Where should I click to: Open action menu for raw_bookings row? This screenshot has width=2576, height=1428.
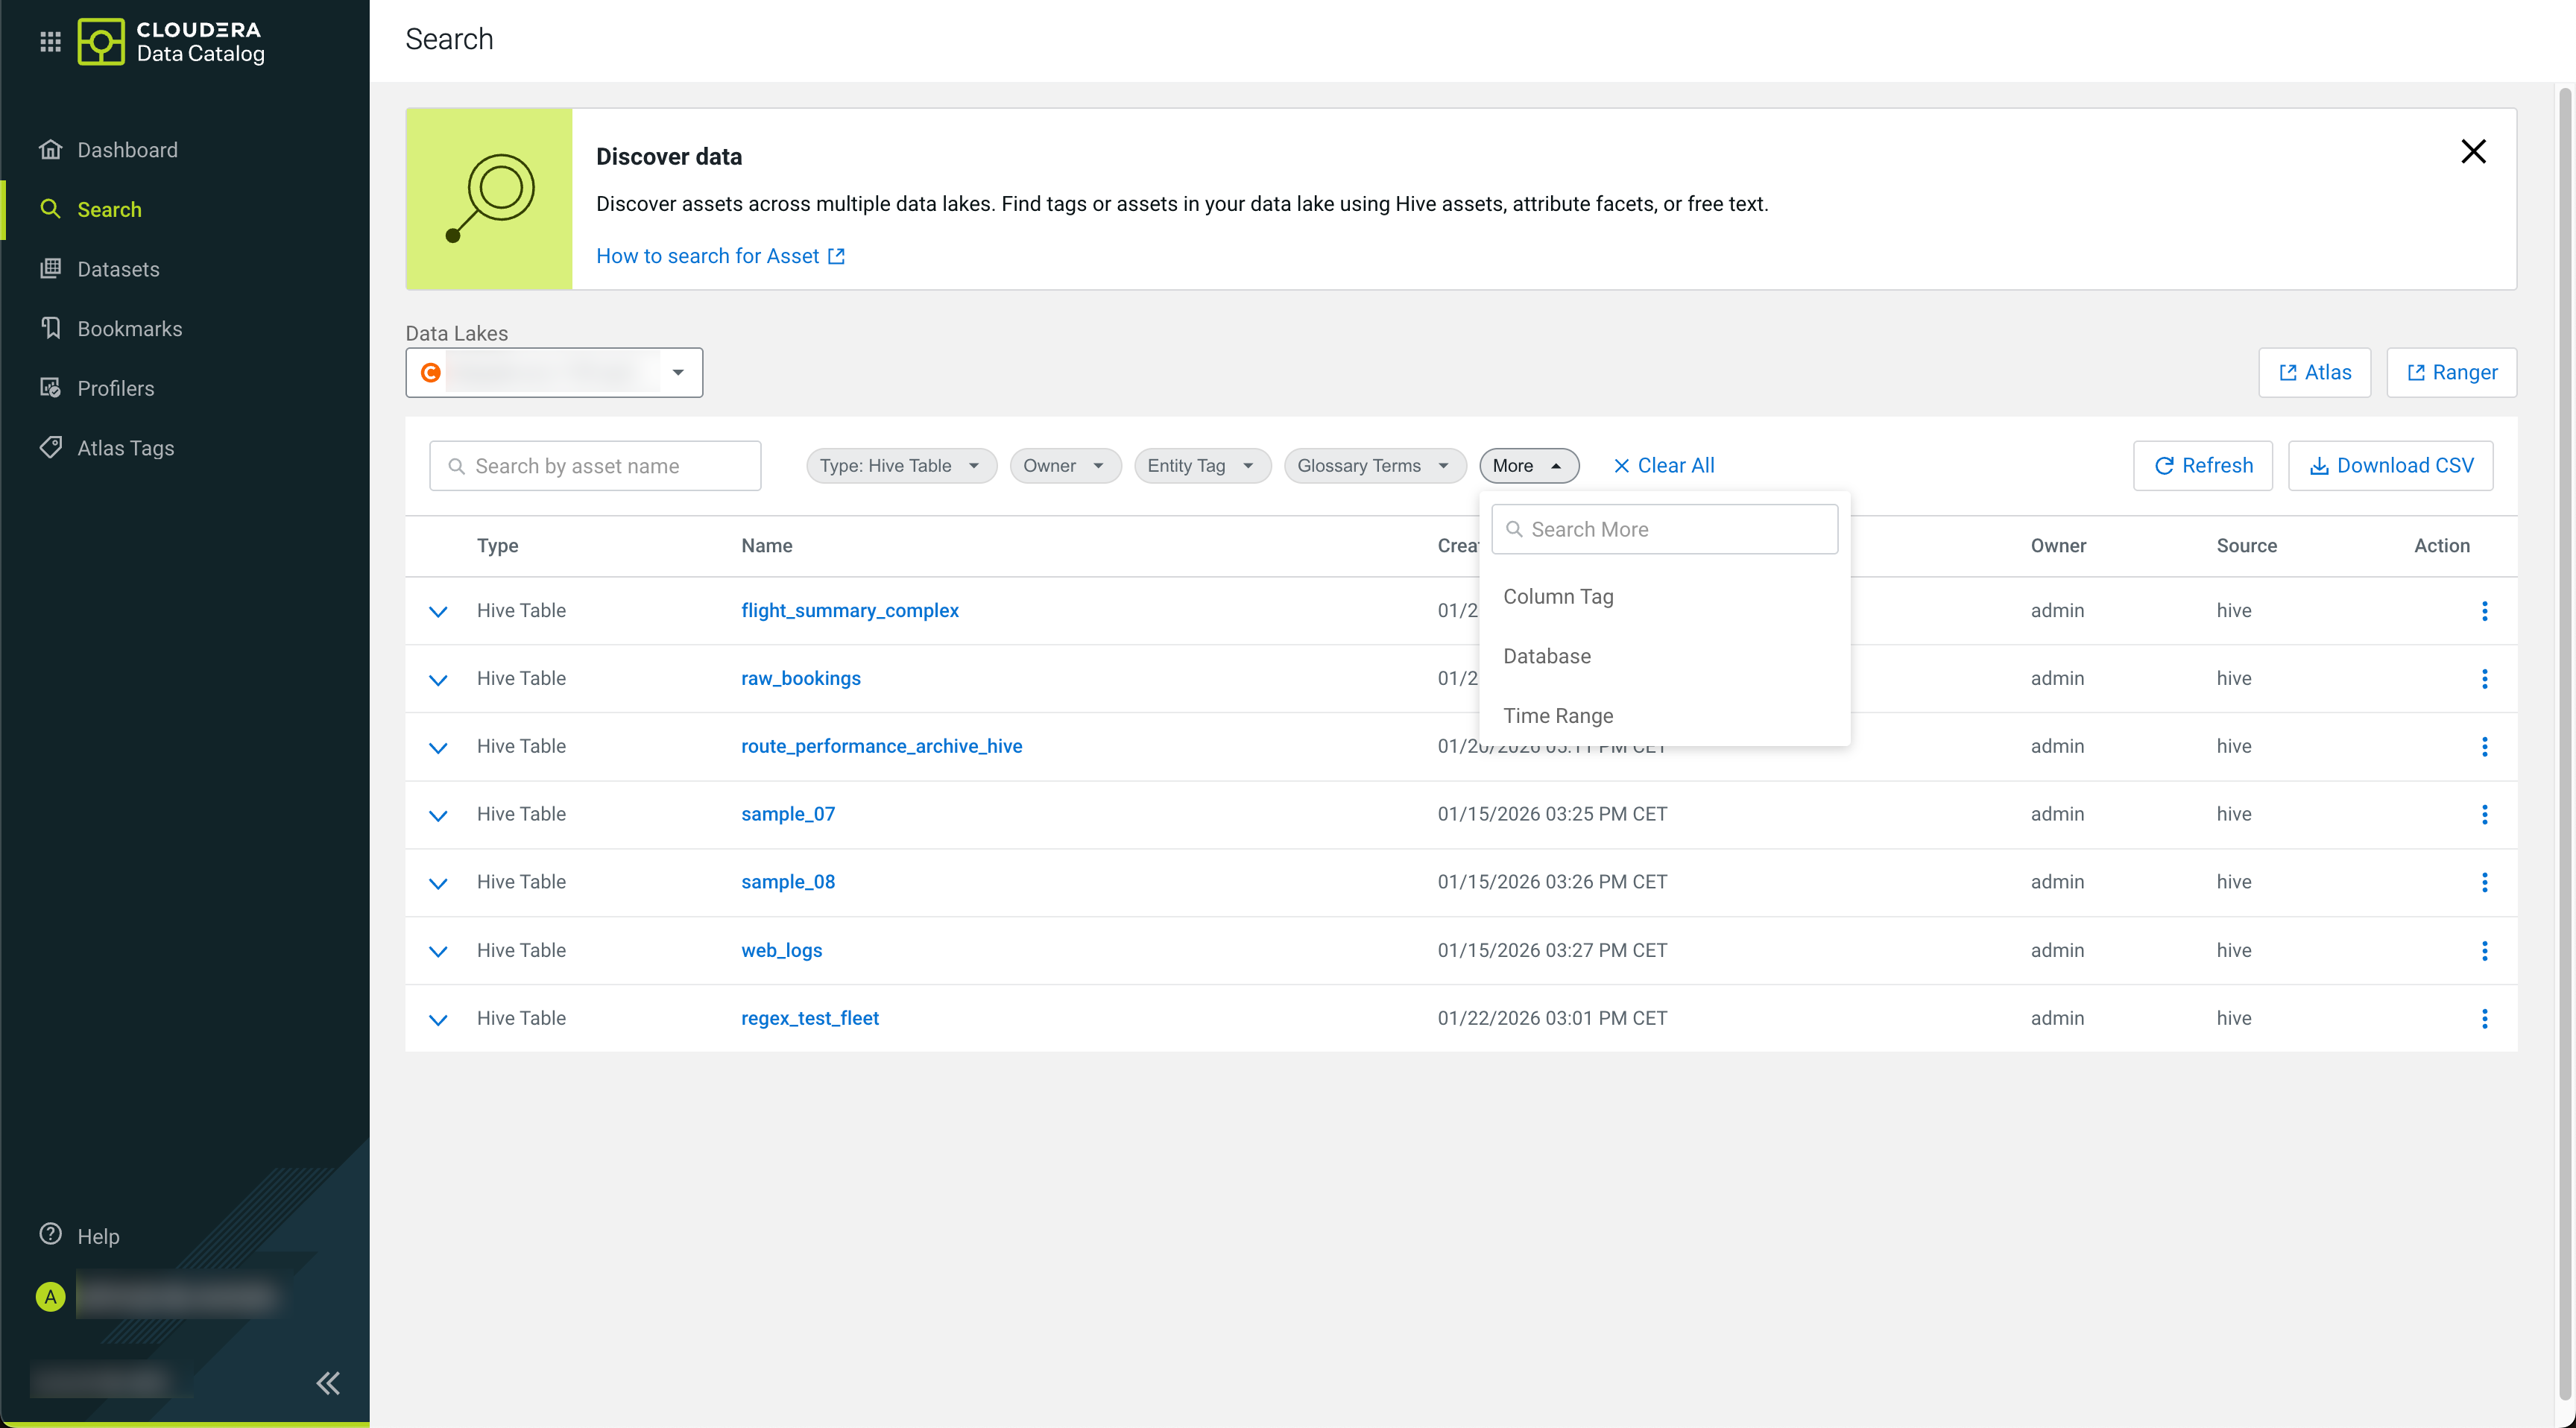click(2484, 679)
